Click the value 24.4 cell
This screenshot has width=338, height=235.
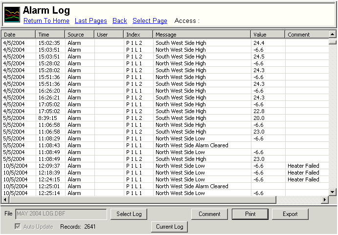tap(259, 43)
